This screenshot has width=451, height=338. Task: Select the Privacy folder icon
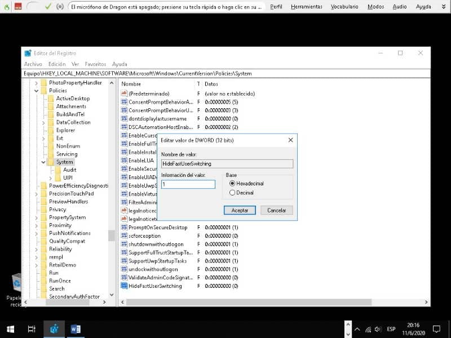(43, 210)
